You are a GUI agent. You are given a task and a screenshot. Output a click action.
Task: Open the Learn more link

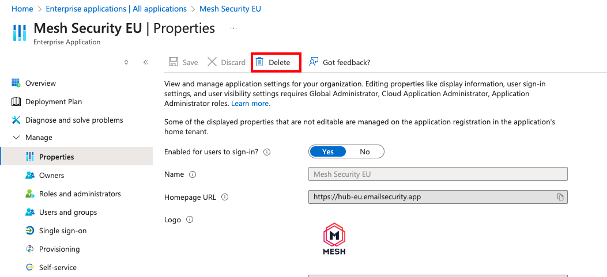click(250, 104)
